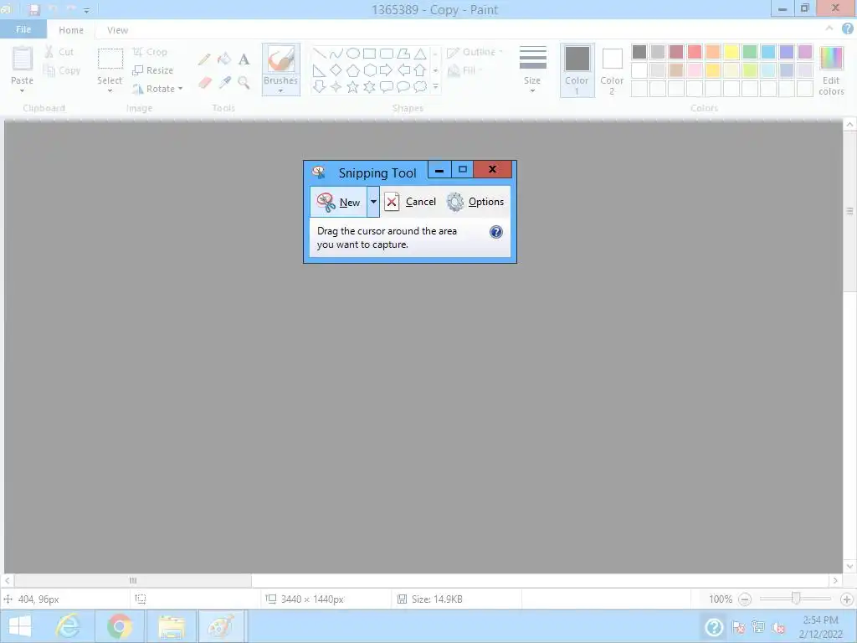Choose the Five-point star shape
The width and height of the screenshot is (857, 643).
point(353,87)
